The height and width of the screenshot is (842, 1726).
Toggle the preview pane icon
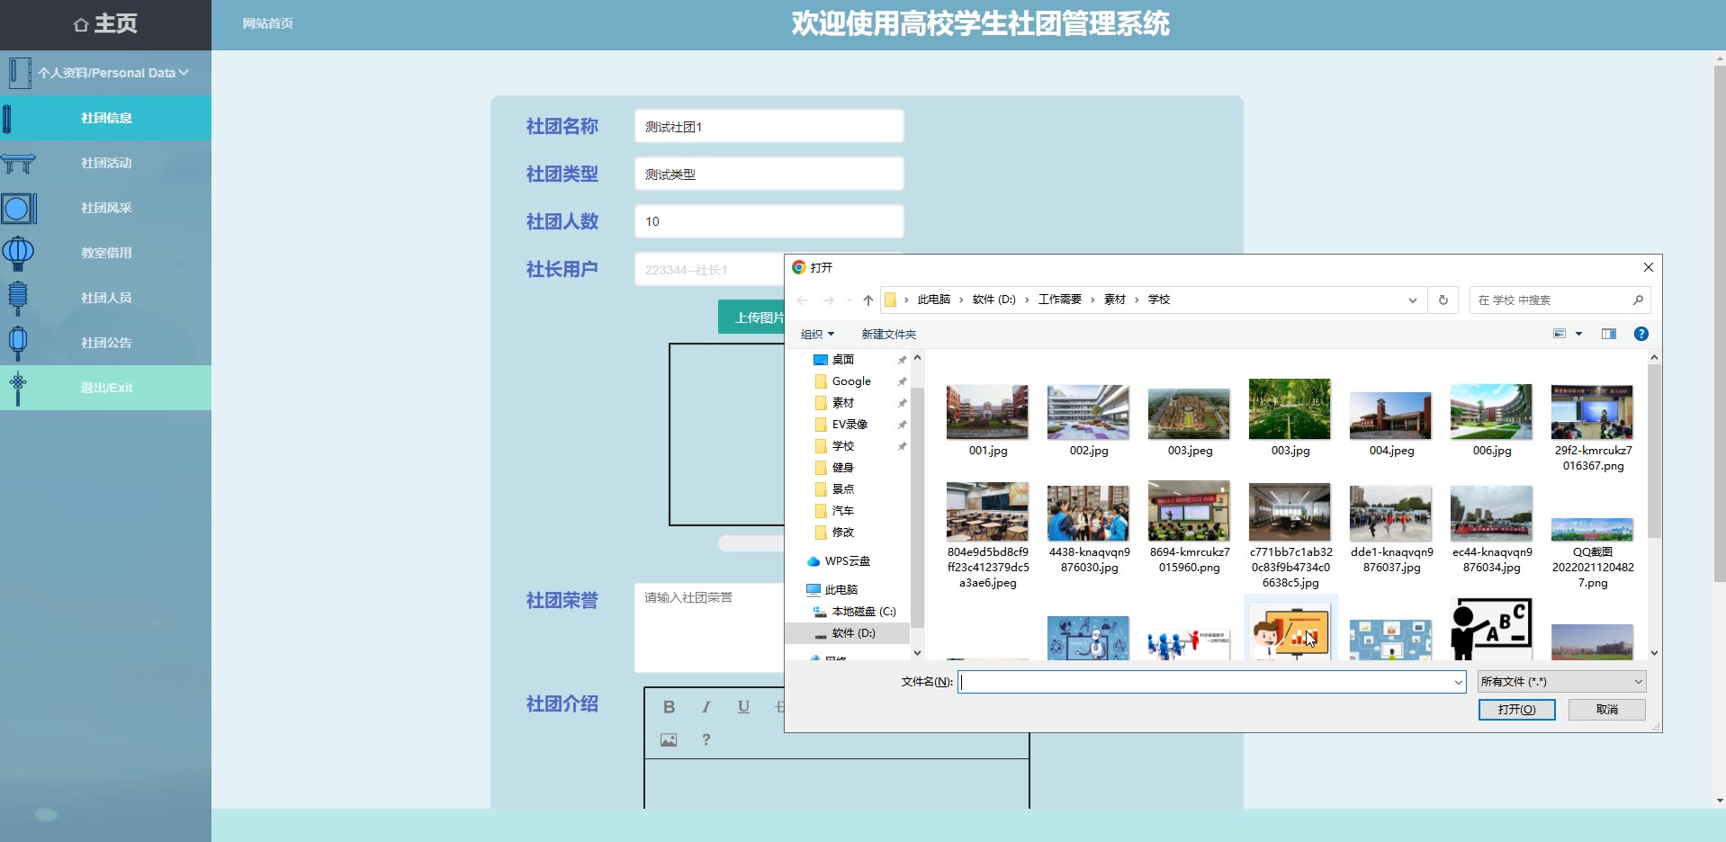1609,334
